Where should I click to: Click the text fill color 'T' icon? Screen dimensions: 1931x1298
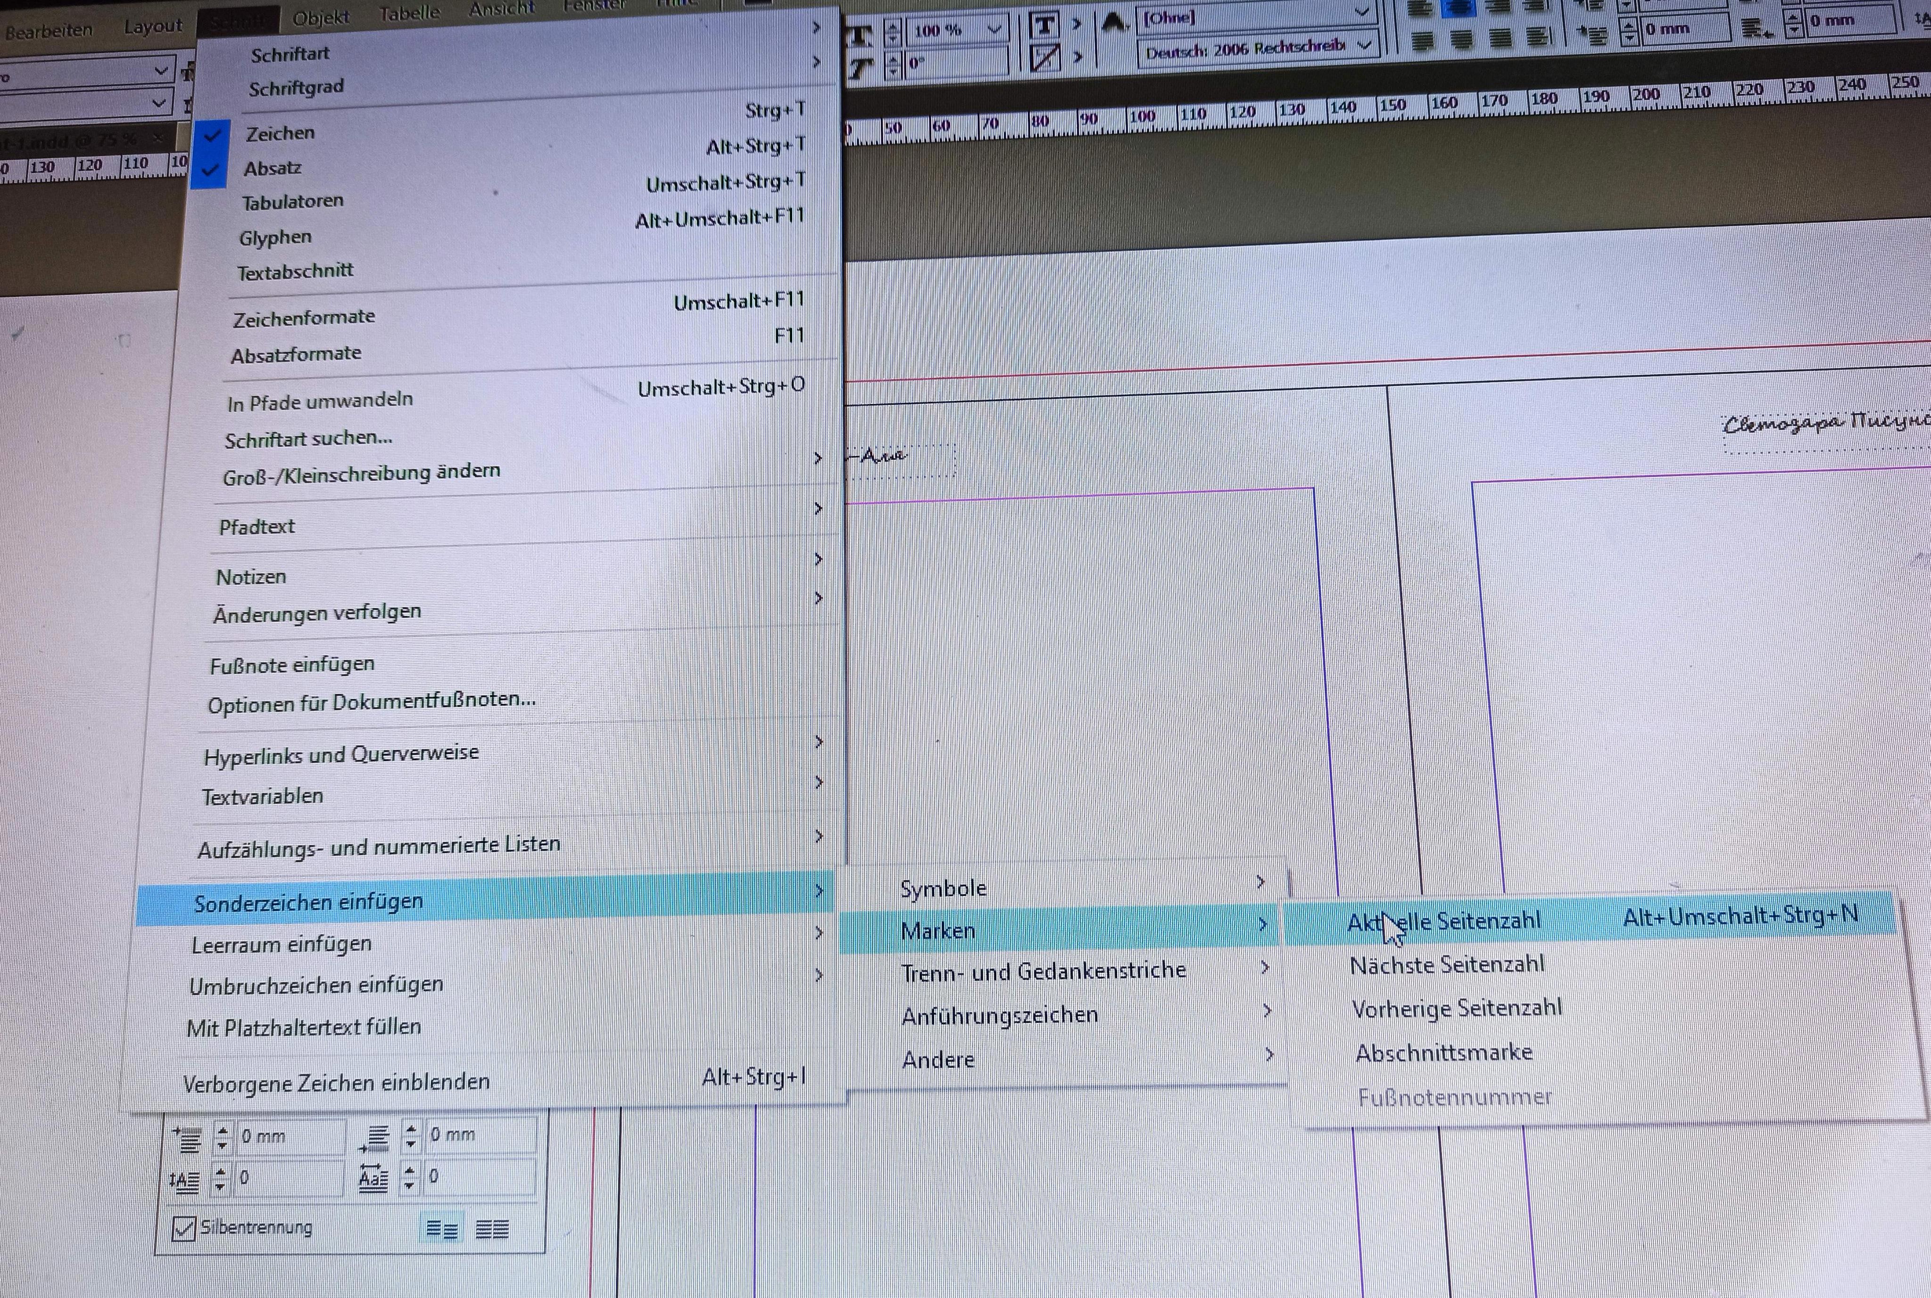pos(1045,25)
